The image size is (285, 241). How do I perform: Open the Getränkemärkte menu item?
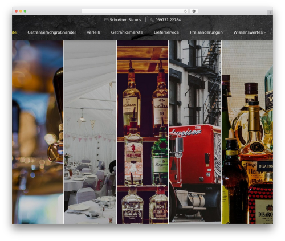click(127, 32)
